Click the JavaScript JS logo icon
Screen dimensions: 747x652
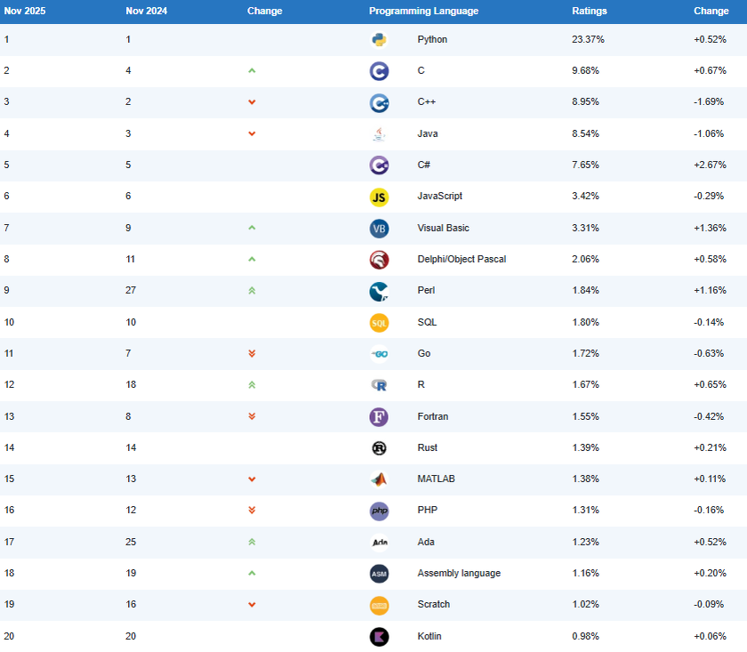click(x=379, y=197)
